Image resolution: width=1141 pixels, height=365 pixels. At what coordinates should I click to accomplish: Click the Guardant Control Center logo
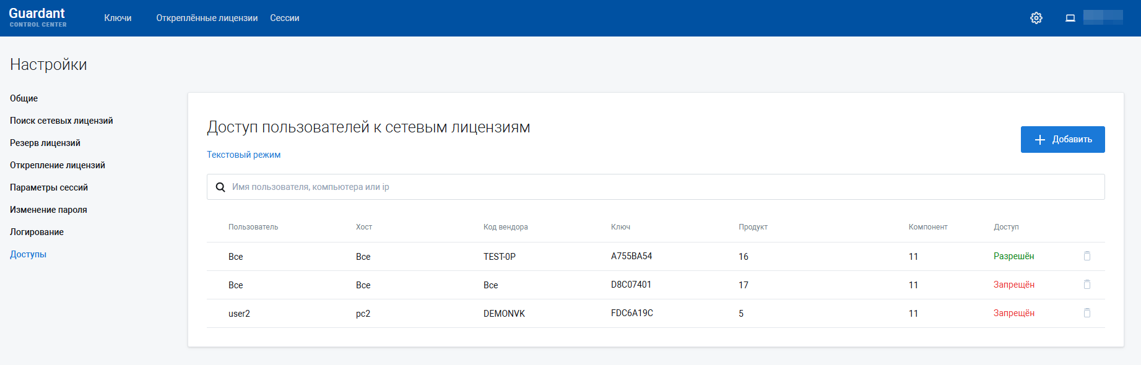[x=37, y=17]
